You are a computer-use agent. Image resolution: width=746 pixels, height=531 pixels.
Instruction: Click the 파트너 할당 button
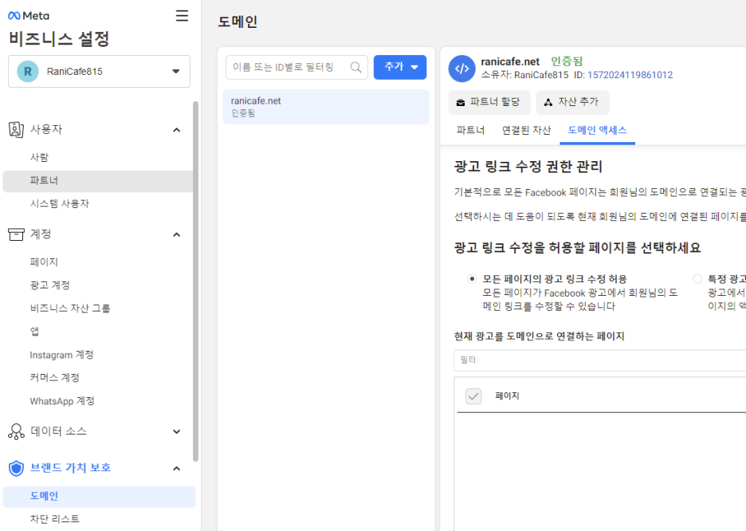tap(489, 102)
